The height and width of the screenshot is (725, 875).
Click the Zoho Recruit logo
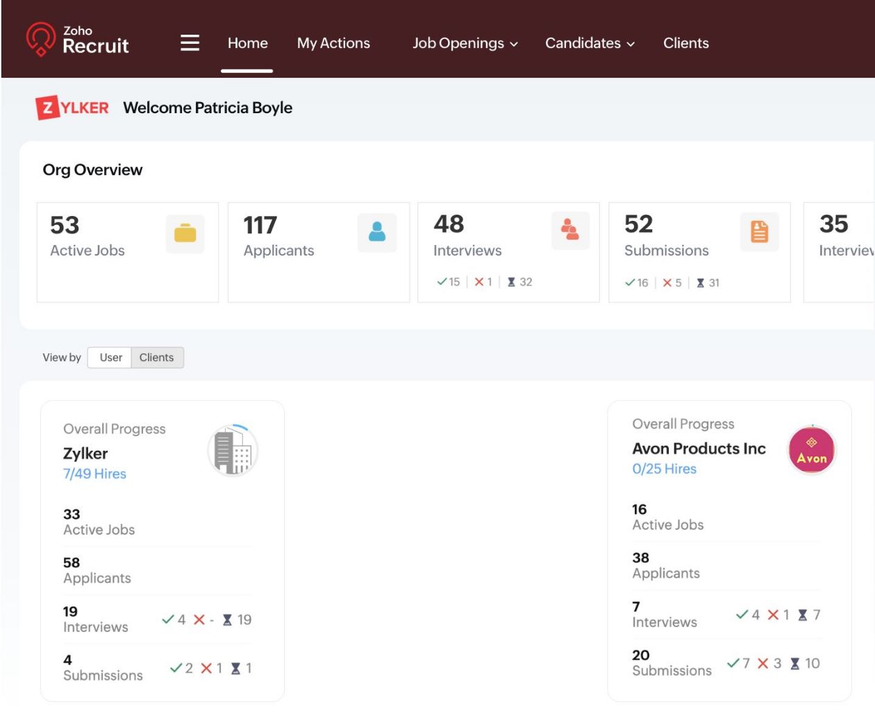click(78, 40)
